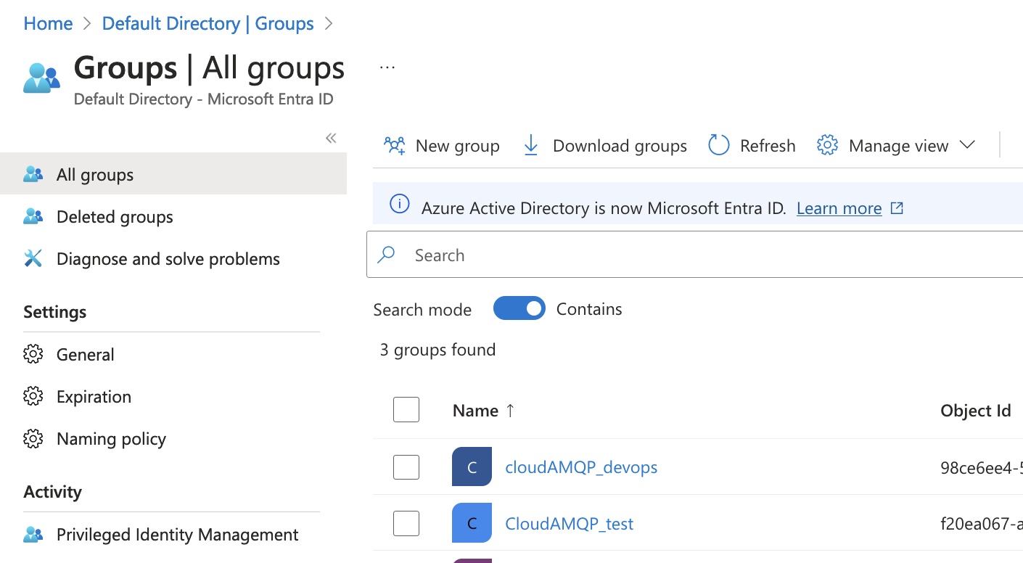The height and width of the screenshot is (563, 1023).
Task: Click the Expiration gear icon
Action: (33, 396)
